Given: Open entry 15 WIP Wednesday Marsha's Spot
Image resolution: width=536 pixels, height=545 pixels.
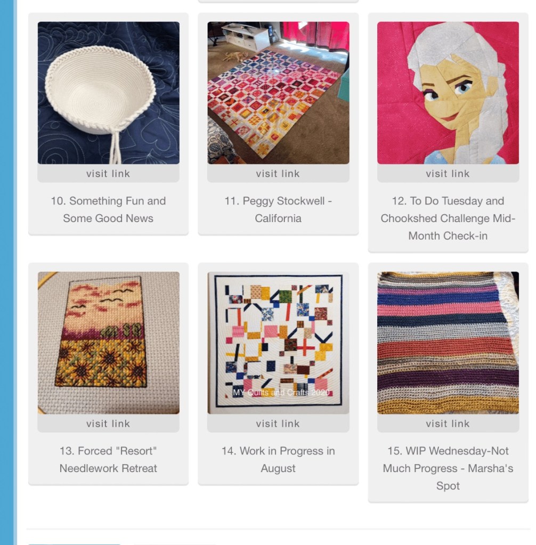Looking at the screenshot, I should point(448,468).
